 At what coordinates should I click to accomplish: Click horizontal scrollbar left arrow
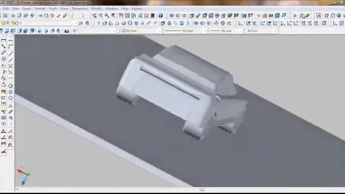click(17, 189)
